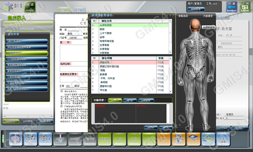Click the 医技申请 icon in bottom toolbar
This screenshot has width=253, height=152.
click(x=16, y=139)
